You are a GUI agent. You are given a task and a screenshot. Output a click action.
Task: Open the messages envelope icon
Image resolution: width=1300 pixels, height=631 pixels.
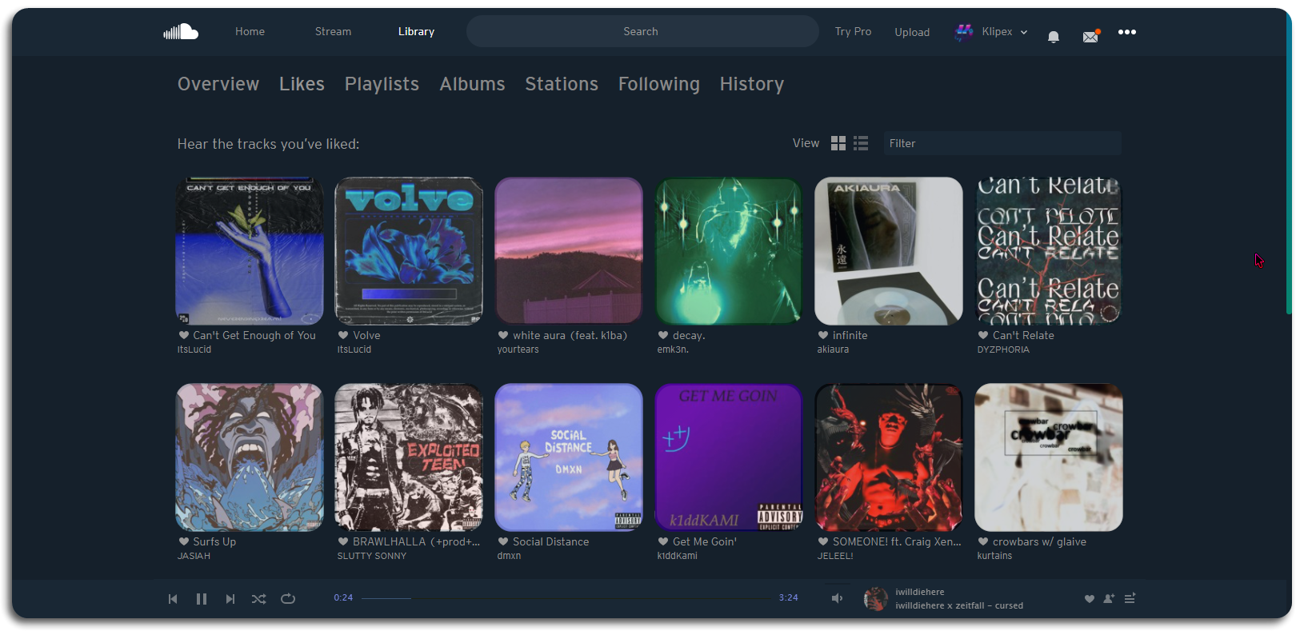pos(1091,36)
